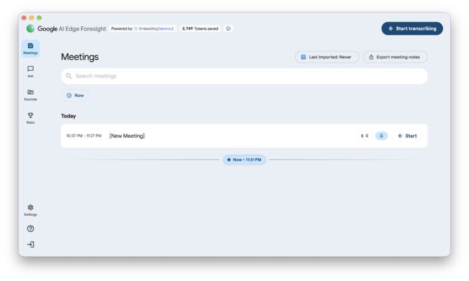The height and width of the screenshot is (281, 469).
Task: Click Last imported: Never button
Action: 327,57
